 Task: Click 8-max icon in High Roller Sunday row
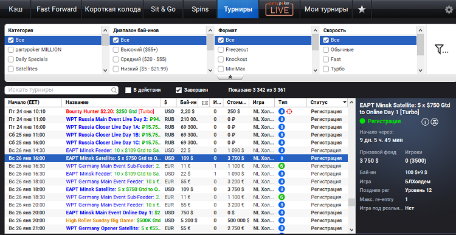pyautogui.click(x=282, y=220)
